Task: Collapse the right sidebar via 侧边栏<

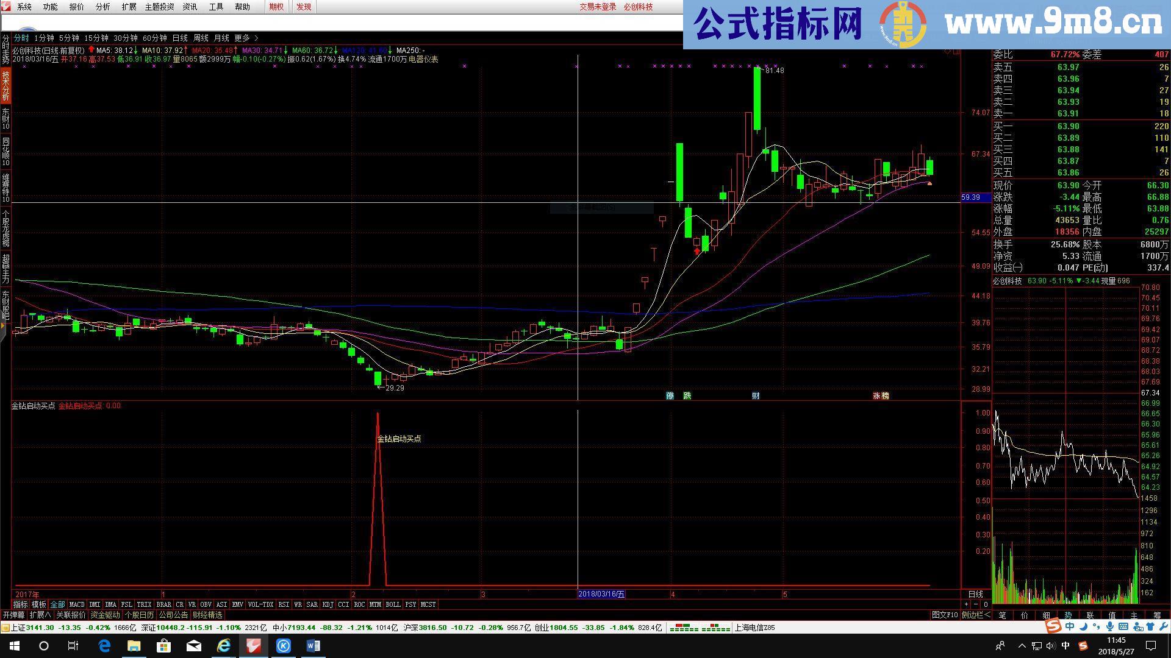Action: [x=975, y=615]
